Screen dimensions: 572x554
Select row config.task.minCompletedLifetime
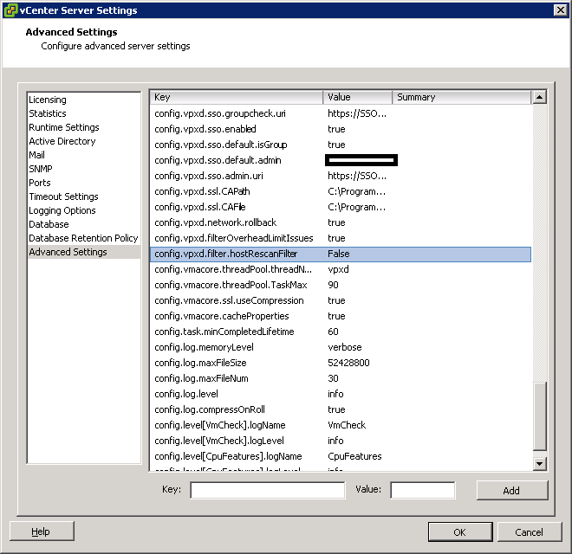[341, 332]
